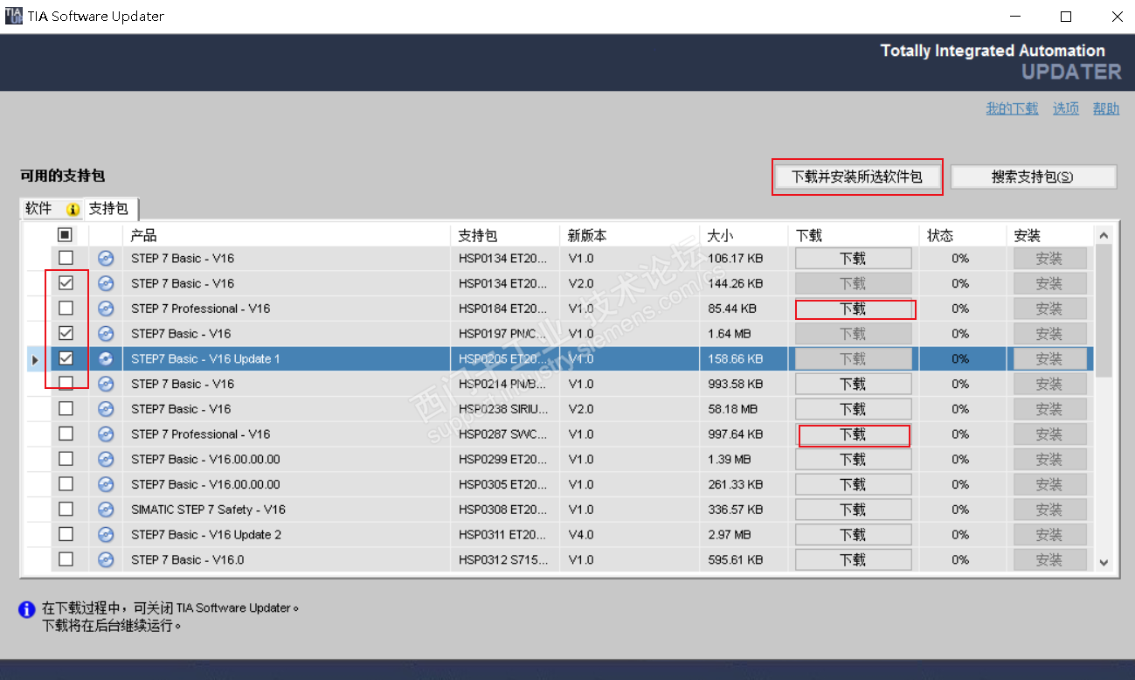Click the V4.0 version cell
Viewport: 1135px width, 680px height.
pyautogui.click(x=630, y=535)
